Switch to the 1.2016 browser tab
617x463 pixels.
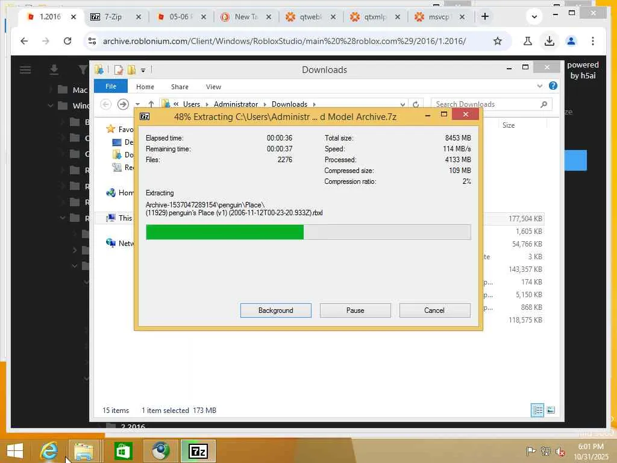pos(50,16)
